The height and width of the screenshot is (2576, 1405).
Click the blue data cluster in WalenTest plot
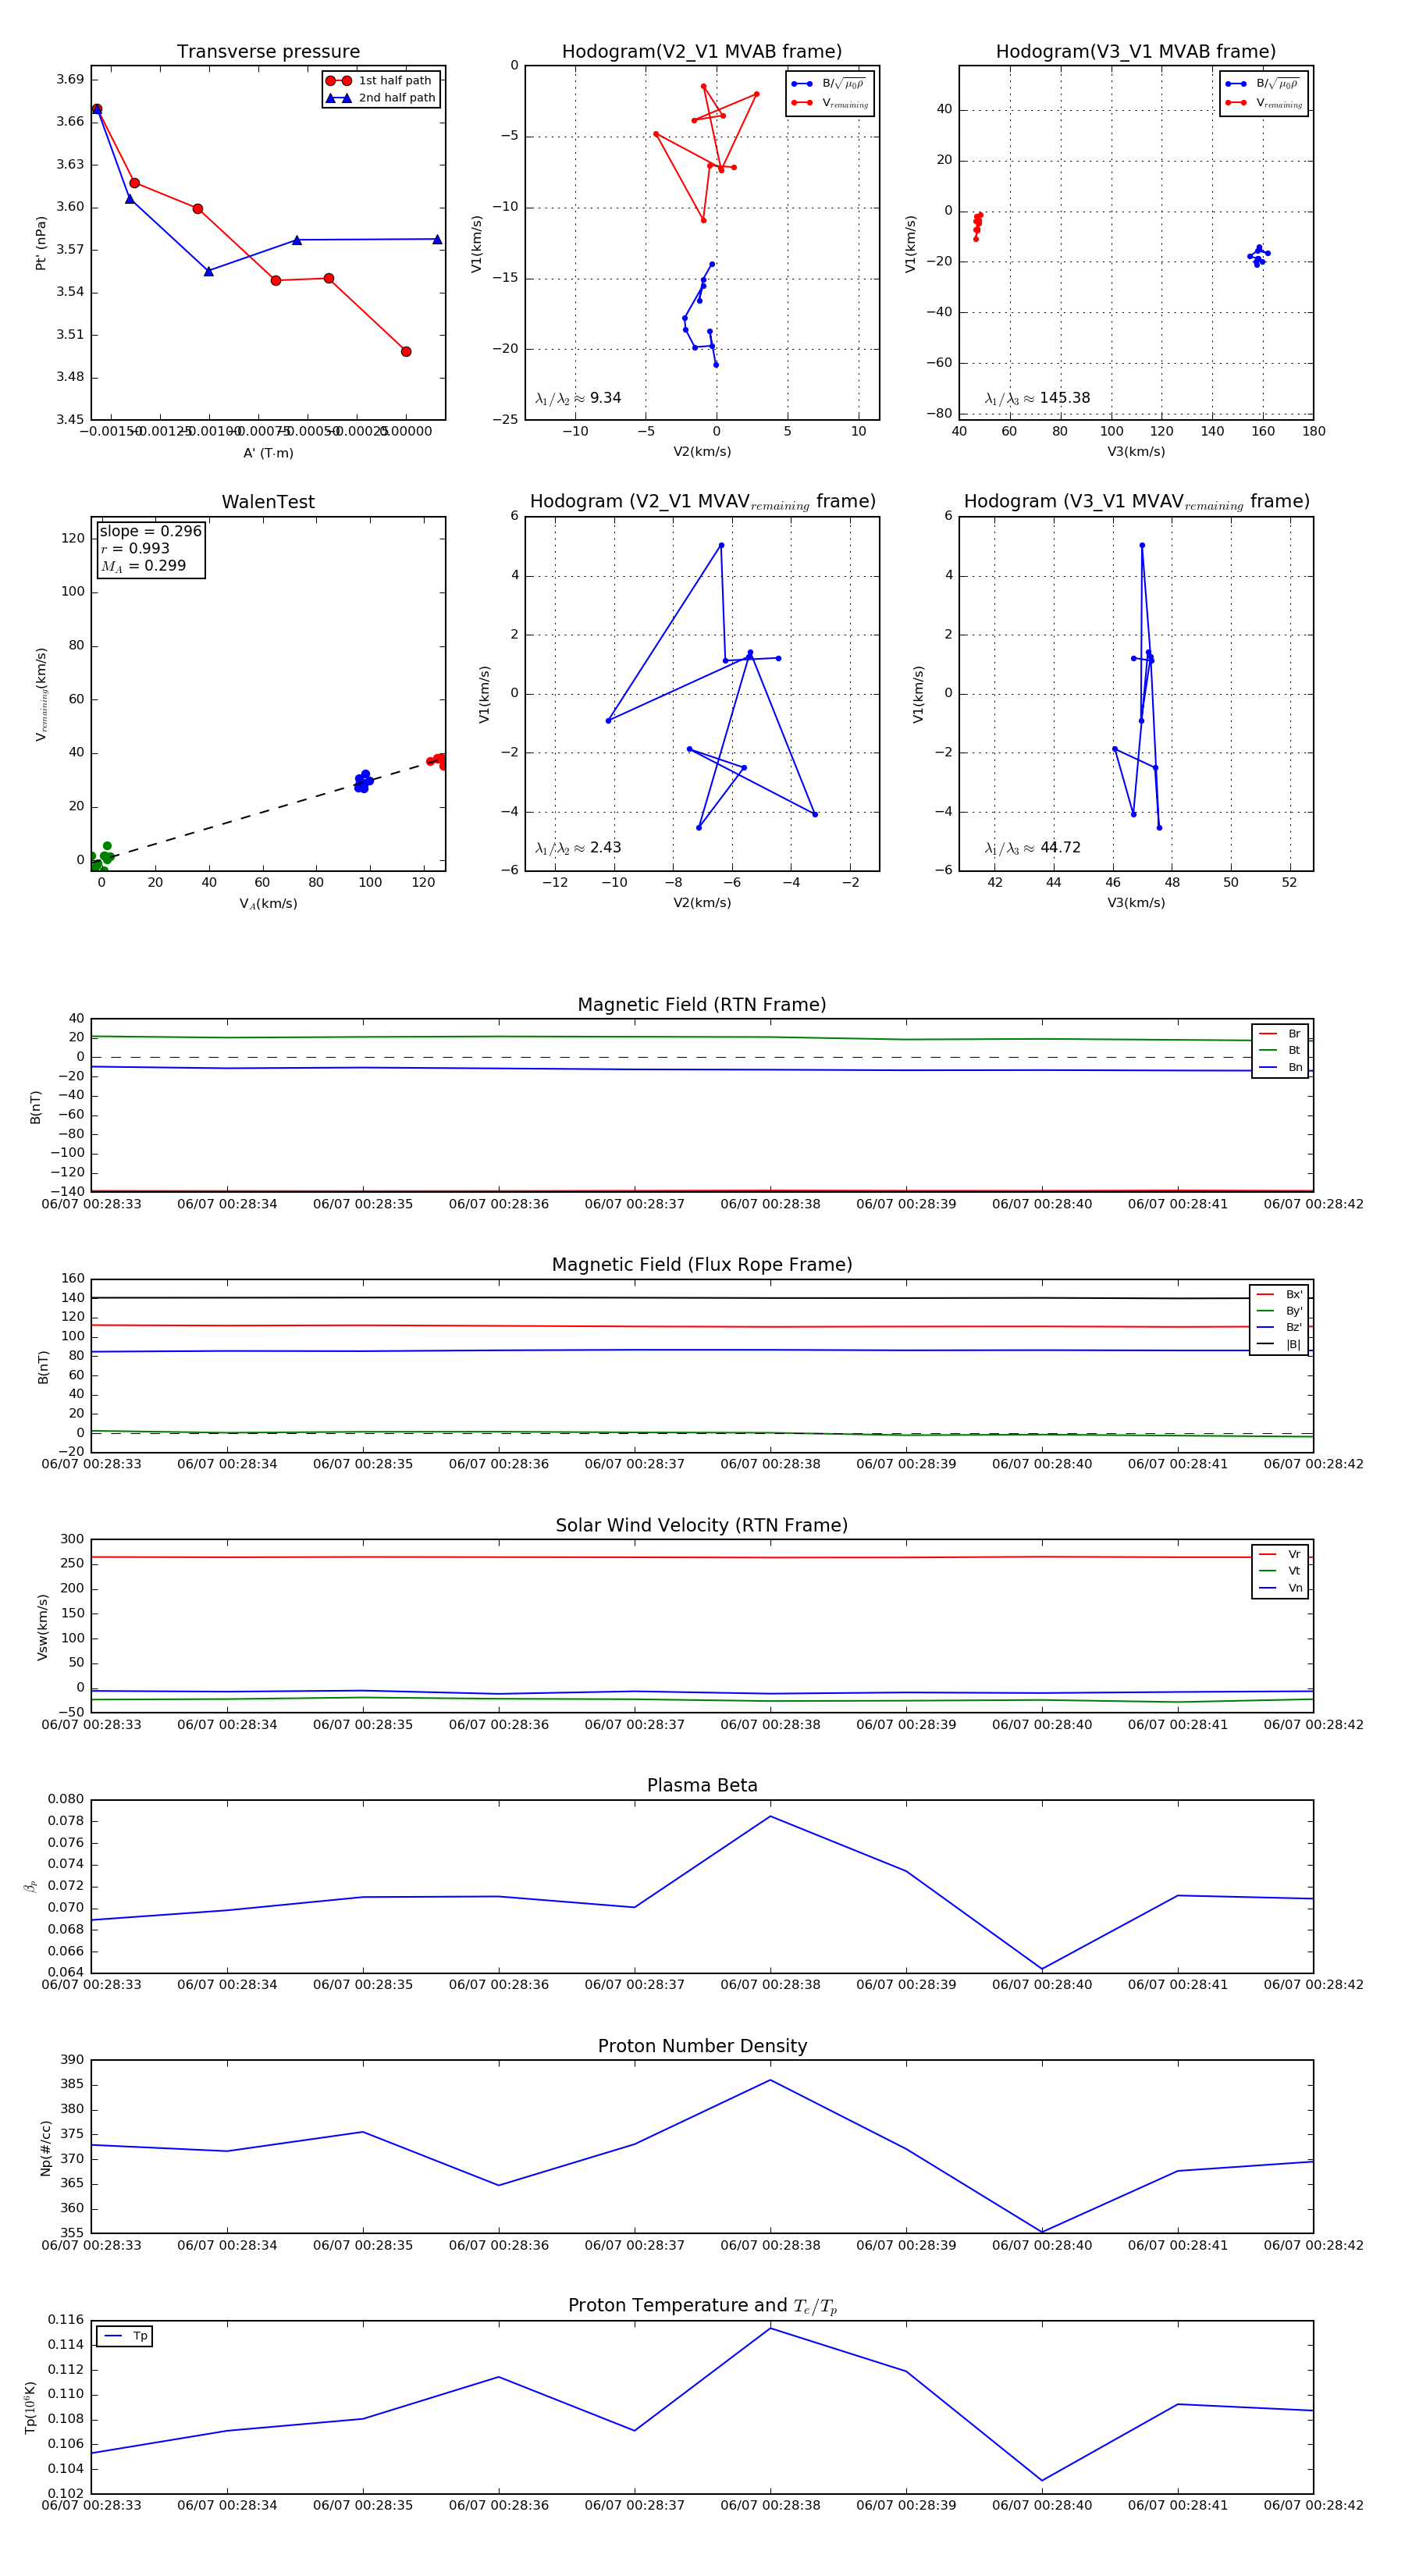[x=364, y=781]
